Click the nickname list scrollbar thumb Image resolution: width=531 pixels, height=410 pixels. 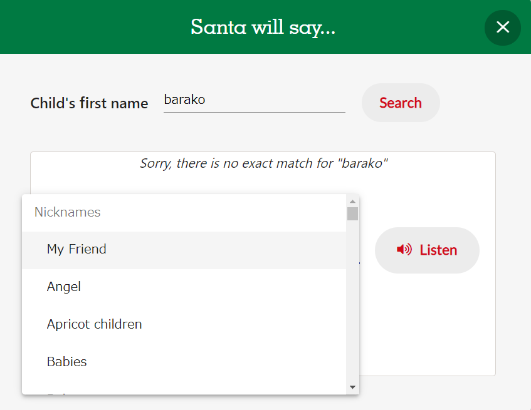point(352,214)
